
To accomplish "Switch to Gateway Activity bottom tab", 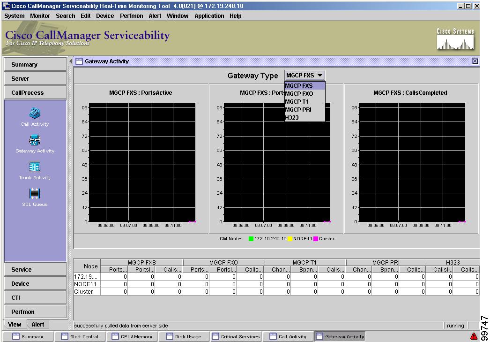I will [340, 337].
